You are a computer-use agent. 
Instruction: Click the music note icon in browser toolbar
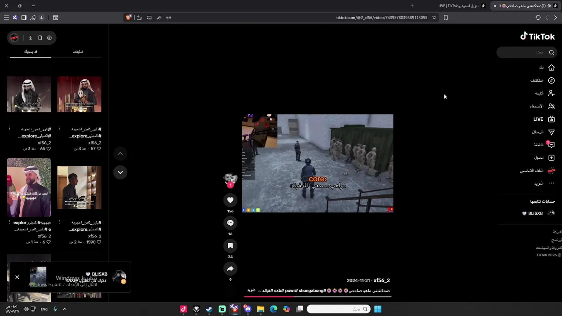click(32, 18)
